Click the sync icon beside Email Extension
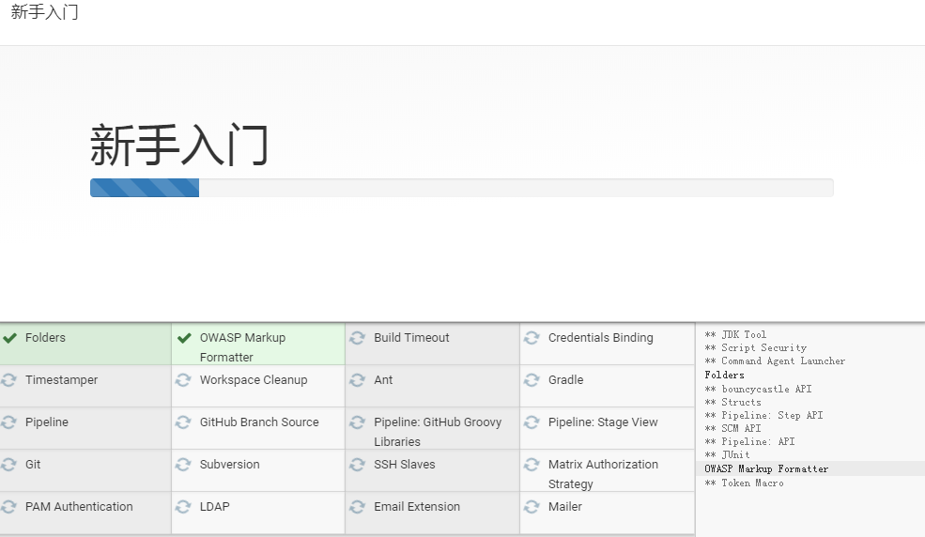 click(x=357, y=507)
